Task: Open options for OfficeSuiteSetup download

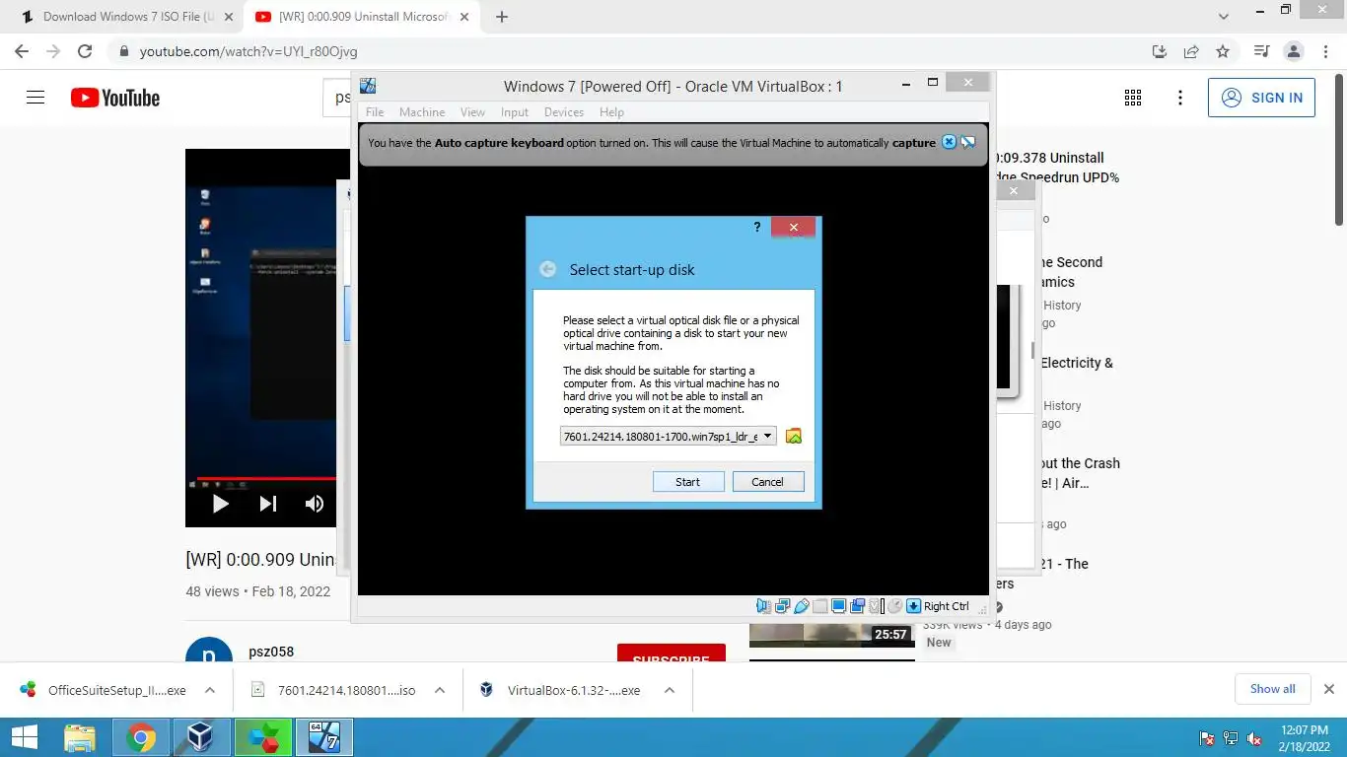Action: click(x=210, y=690)
